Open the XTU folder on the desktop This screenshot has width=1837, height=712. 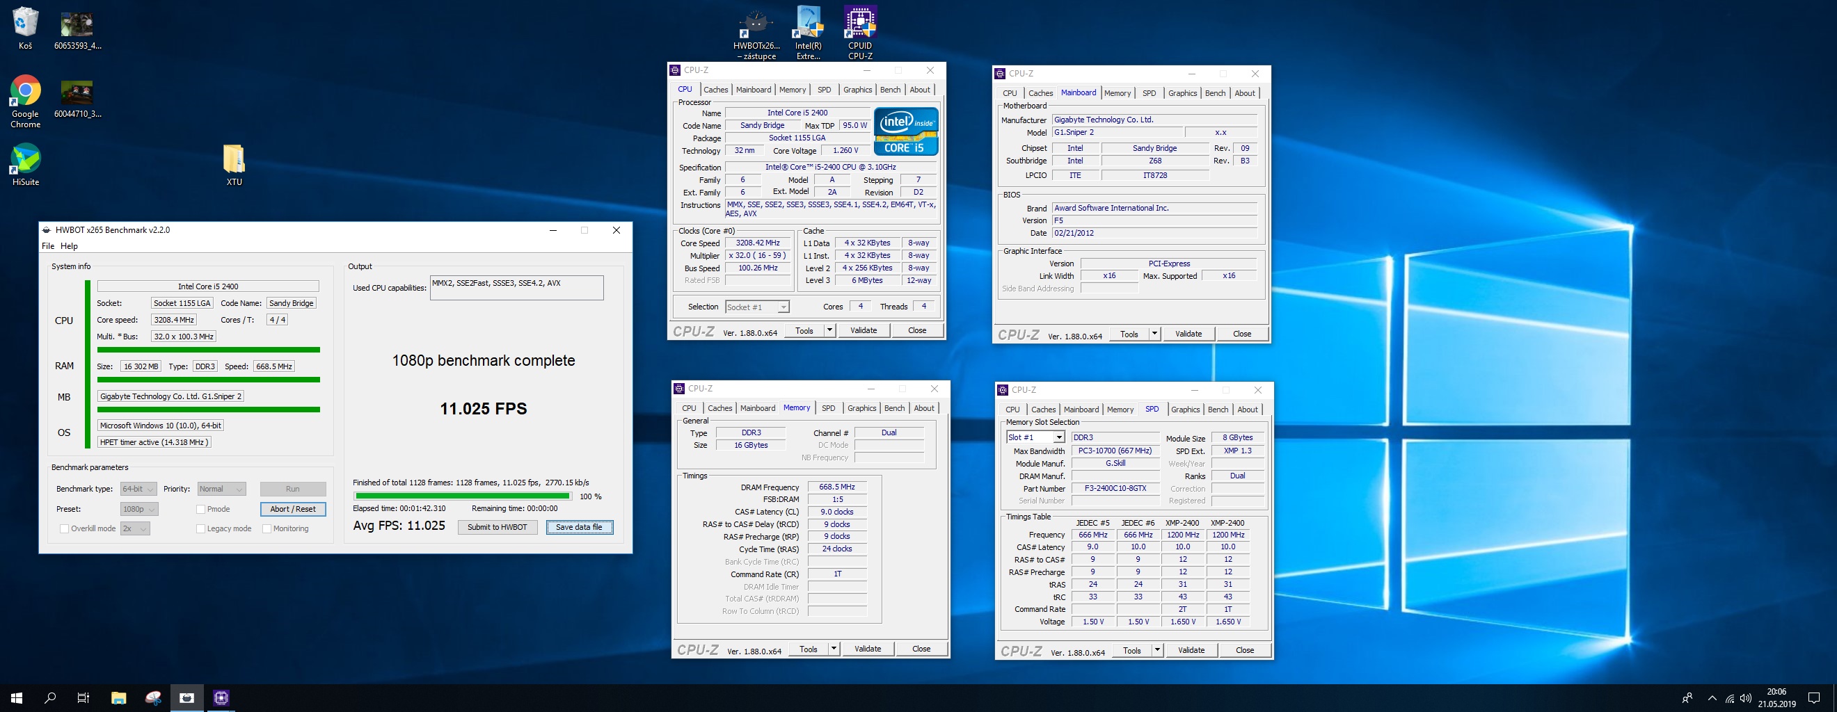tap(234, 164)
